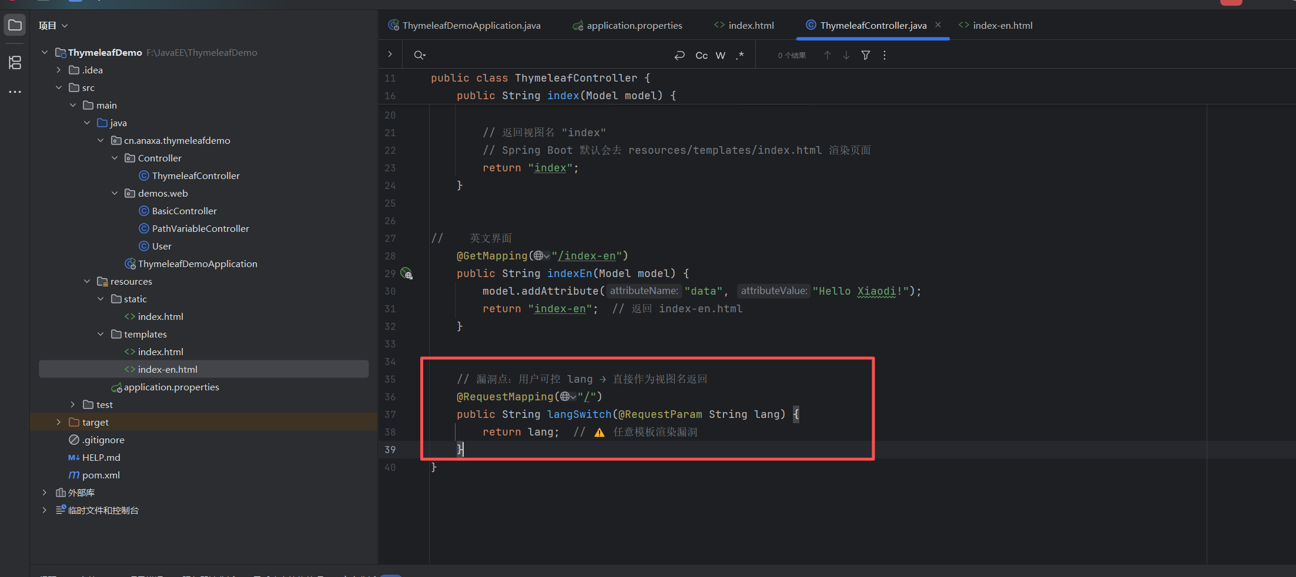Viewport: 1296px width, 577px height.
Task: Switch to application.properties tab
Action: (628, 25)
